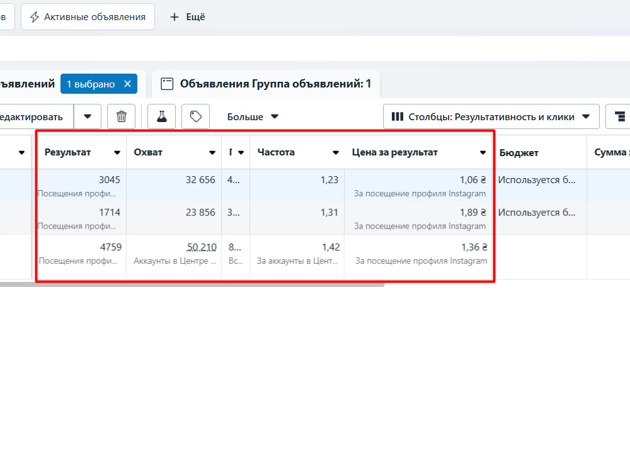Open the Объявления Группа объявлений: 1 tab
This screenshot has width=630, height=472.
point(266,84)
